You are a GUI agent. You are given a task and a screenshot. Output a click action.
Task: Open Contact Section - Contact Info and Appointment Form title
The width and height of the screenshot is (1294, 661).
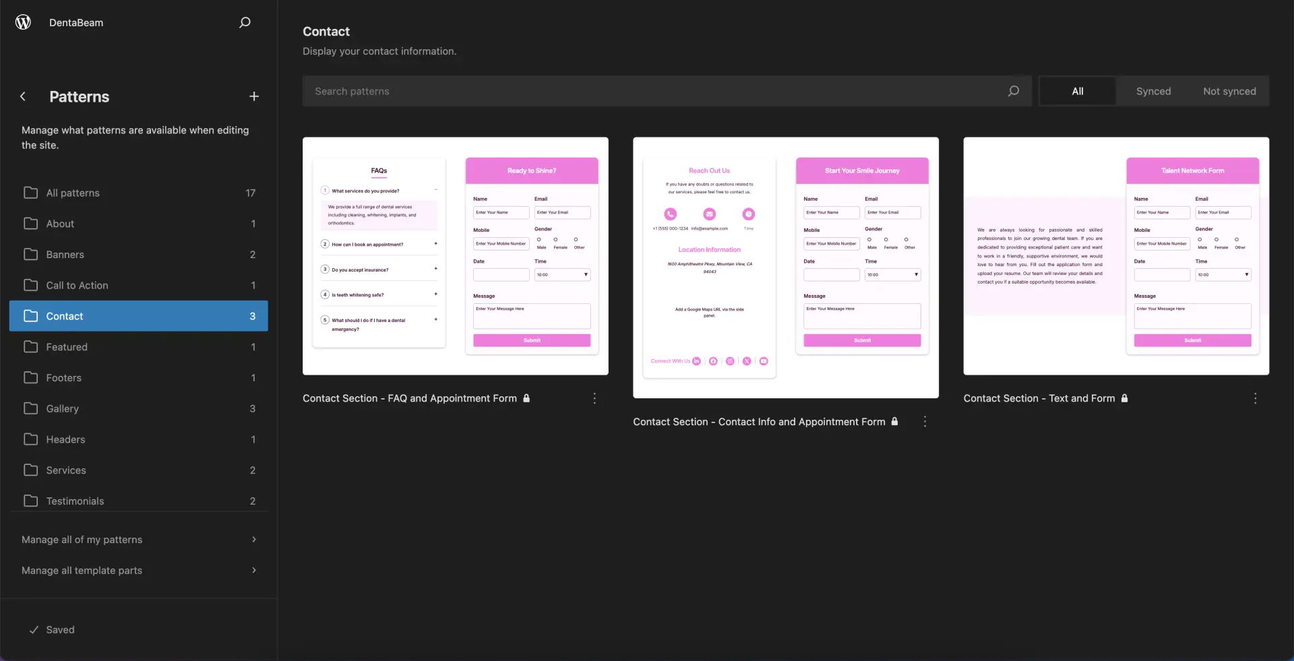(x=759, y=422)
